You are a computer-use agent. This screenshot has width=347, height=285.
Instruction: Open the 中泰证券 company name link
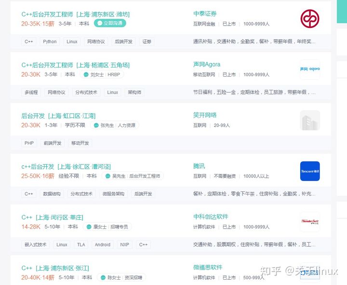click(205, 14)
